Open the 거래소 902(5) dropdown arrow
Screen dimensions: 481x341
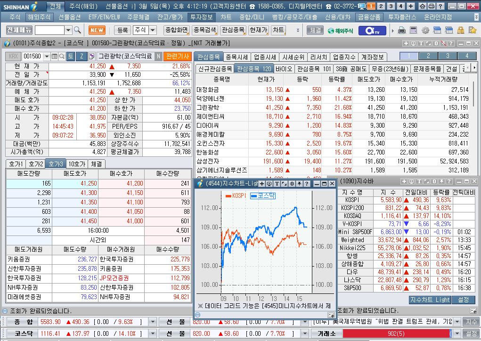pos(457,333)
